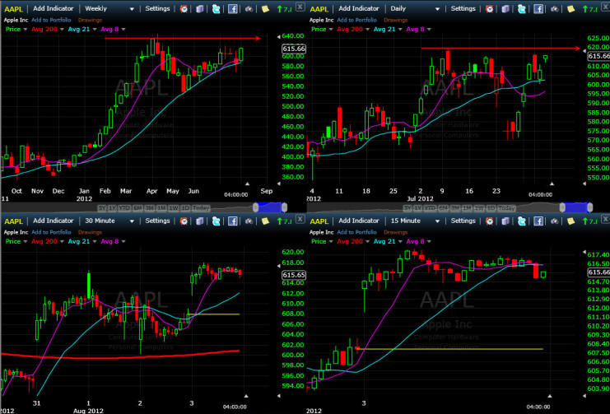Share the 15 Minute chart via the Twitter icon
The image size is (610, 414).
pyautogui.click(x=522, y=221)
